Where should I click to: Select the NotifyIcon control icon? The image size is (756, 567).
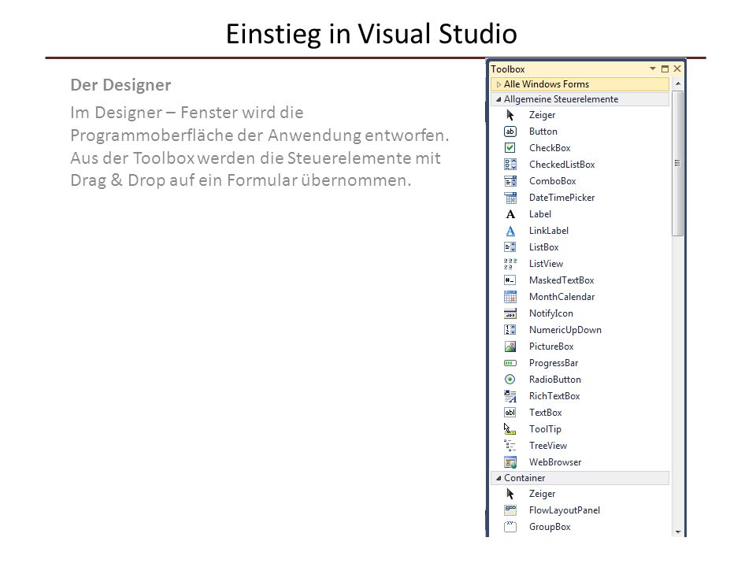pyautogui.click(x=510, y=313)
